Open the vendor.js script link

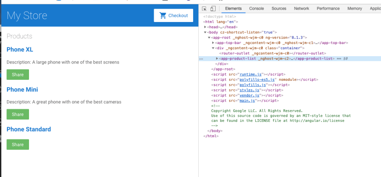[249, 95]
